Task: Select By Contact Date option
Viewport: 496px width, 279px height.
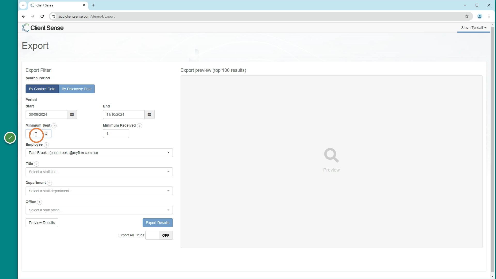Action: [42, 89]
